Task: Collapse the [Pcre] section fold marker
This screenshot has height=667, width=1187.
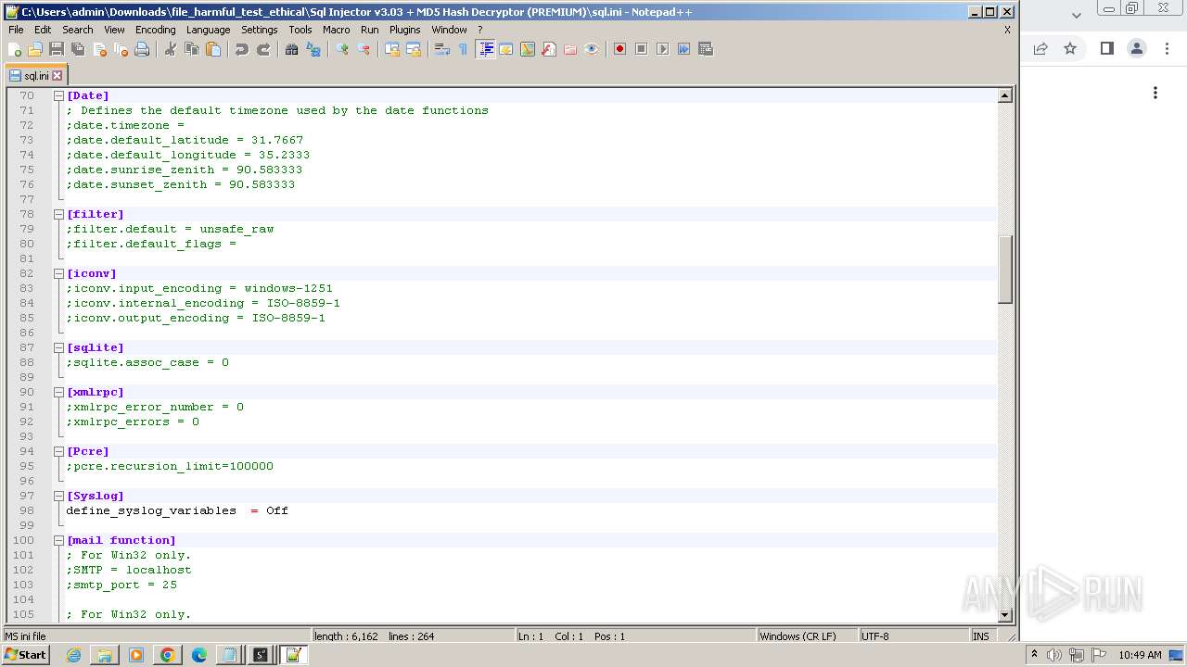Action: click(58, 451)
